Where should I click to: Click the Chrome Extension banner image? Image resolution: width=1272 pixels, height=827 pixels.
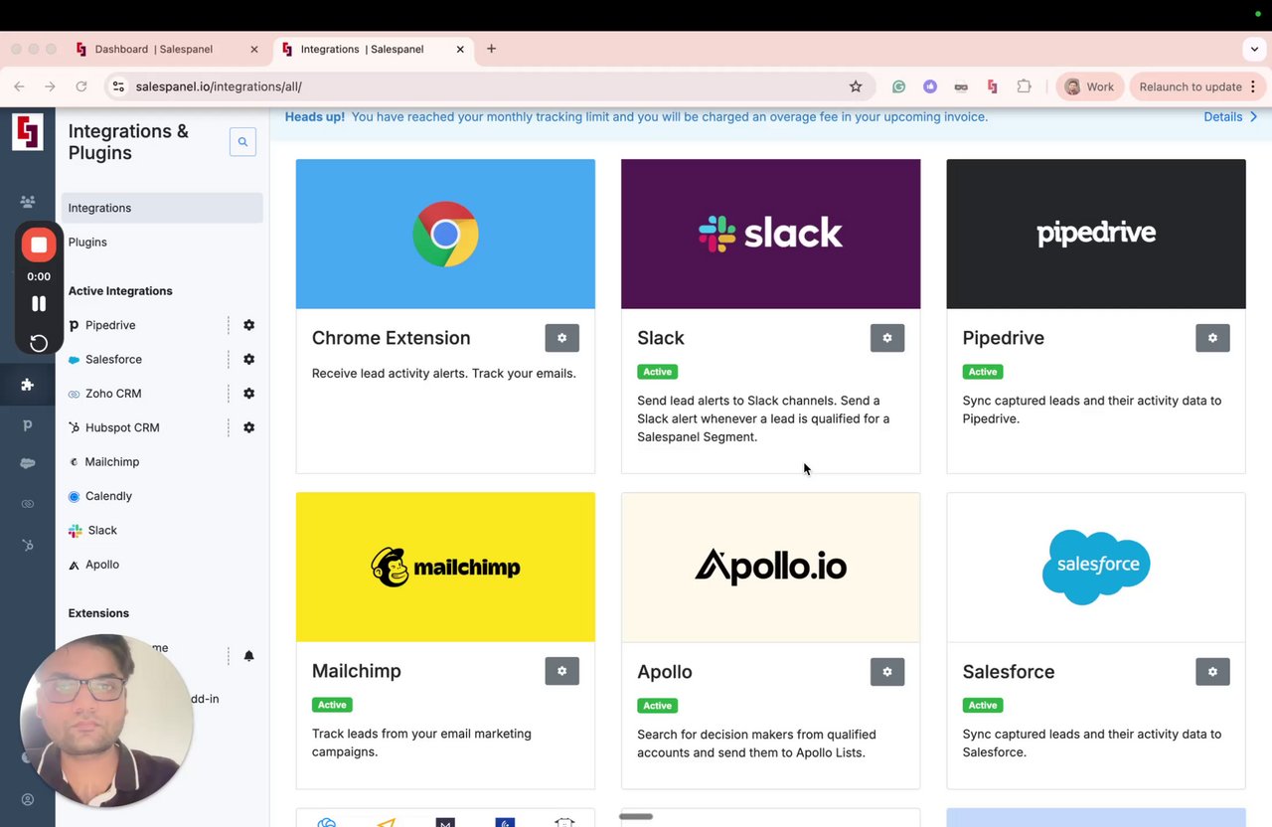pyautogui.click(x=445, y=234)
